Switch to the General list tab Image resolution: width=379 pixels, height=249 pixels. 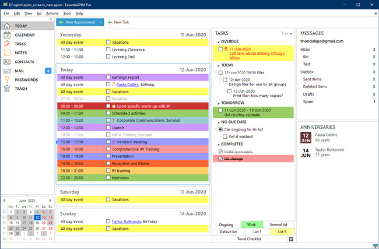(x=279, y=225)
